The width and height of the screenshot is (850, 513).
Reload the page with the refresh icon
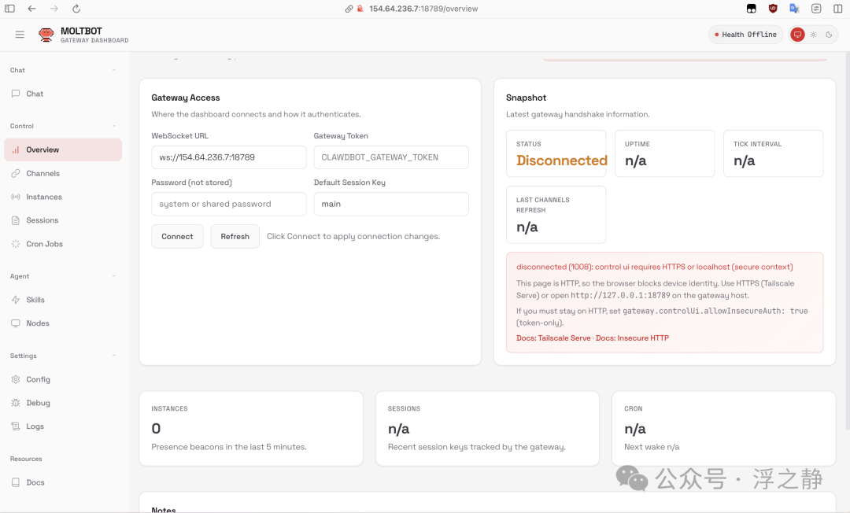(x=76, y=9)
